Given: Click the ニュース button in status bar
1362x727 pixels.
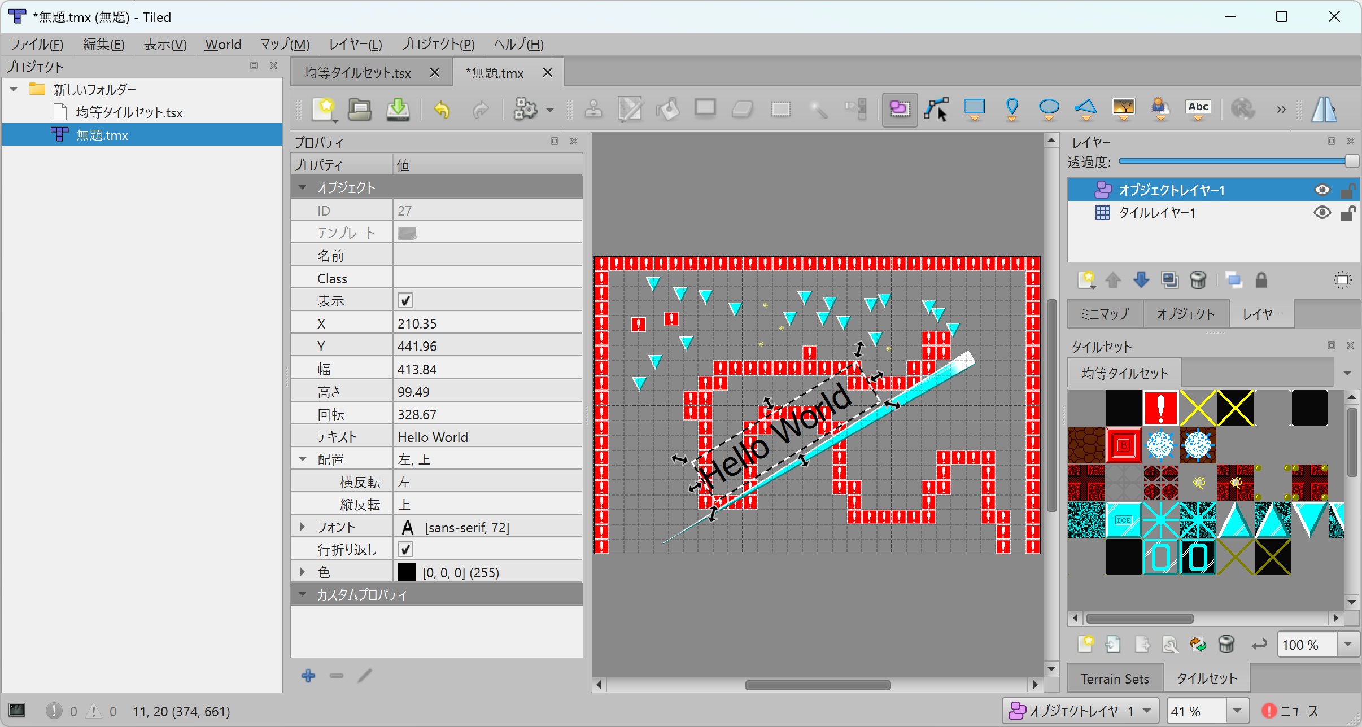Looking at the screenshot, I should pos(1290,711).
